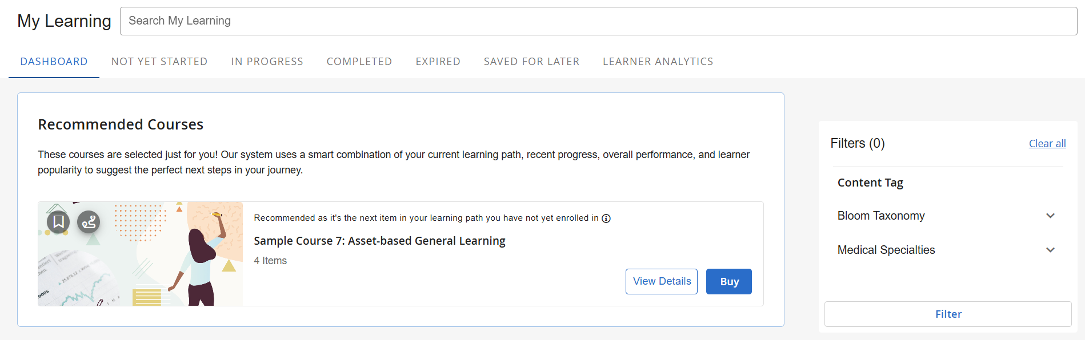The width and height of the screenshot is (1085, 340).
Task: Expand the Medical Specialties filter chevron
Action: 1050,250
